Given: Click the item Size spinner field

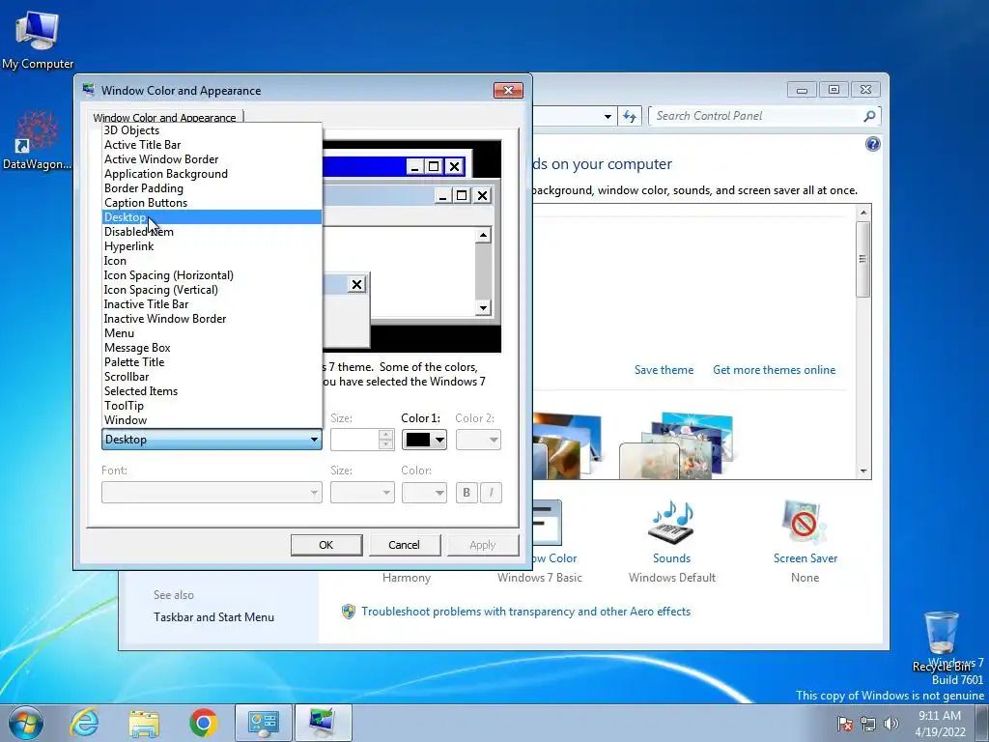Looking at the screenshot, I should pyautogui.click(x=362, y=440).
